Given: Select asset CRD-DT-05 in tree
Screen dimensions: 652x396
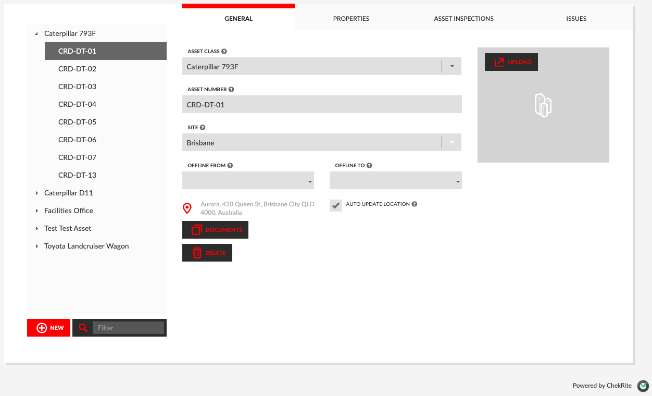Looking at the screenshot, I should [77, 122].
